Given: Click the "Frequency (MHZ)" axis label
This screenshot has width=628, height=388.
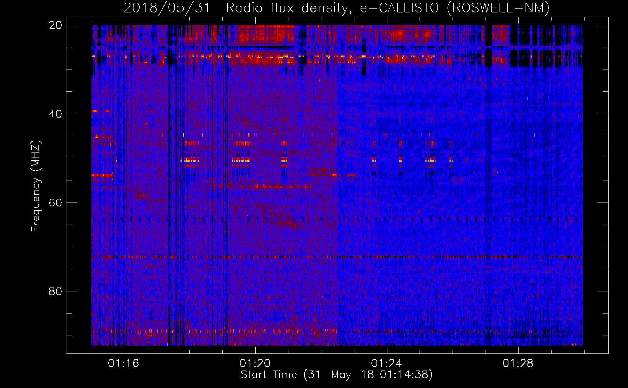Looking at the screenshot, I should 35,186.
